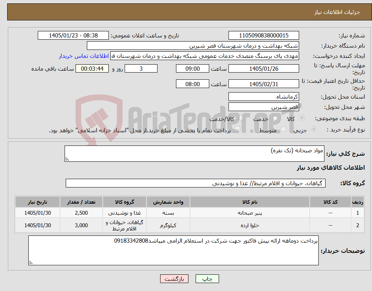Click the واحد شمارش column header
Screen dimensions: 372x291
(168, 202)
